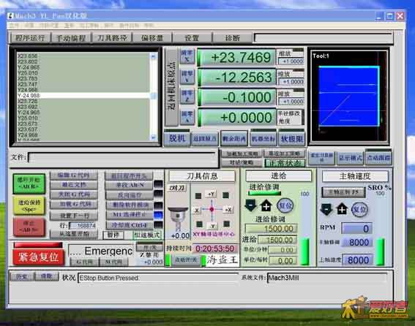Viewport: 415px width, 326px height.
Task: Toggle the 机器坐标 machine coordinates button
Action: pyautogui.click(x=263, y=139)
